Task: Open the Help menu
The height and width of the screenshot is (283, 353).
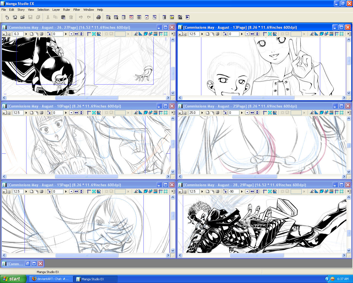Action: point(100,10)
